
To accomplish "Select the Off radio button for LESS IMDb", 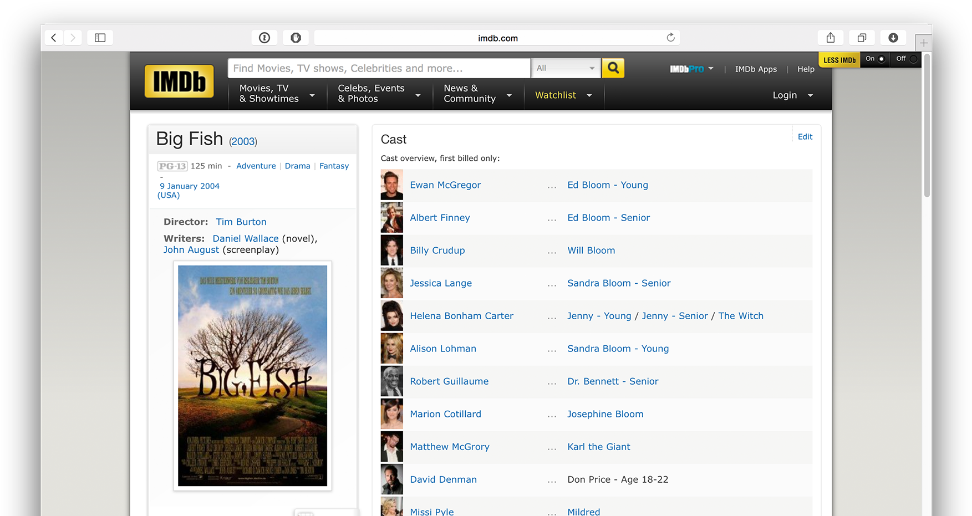I will (x=912, y=59).
